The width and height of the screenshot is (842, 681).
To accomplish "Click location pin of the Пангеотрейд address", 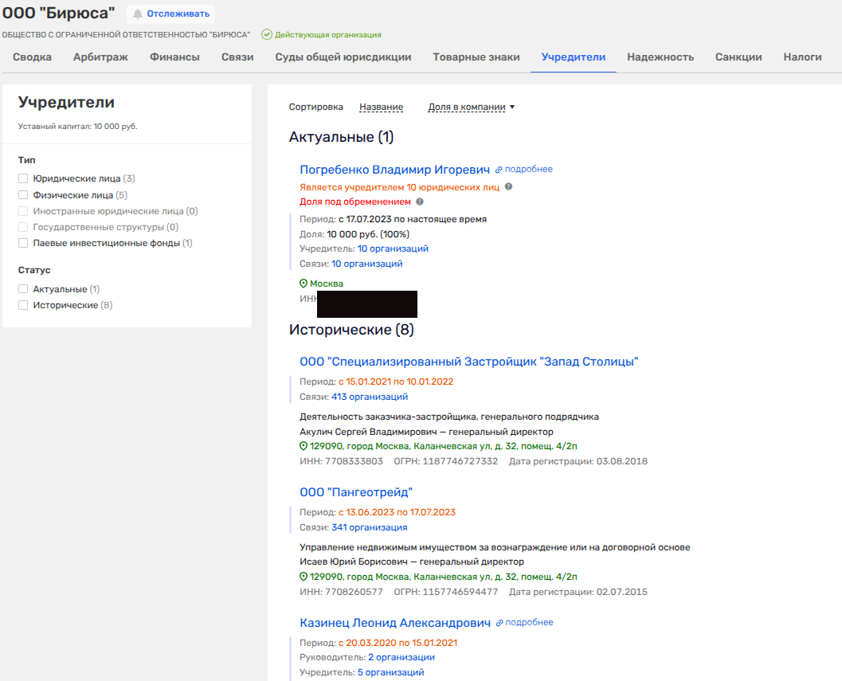I will (x=304, y=577).
